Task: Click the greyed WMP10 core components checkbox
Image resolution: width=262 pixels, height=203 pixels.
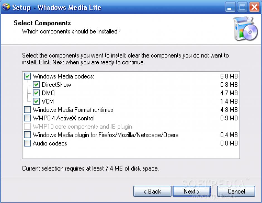Action: point(27,127)
